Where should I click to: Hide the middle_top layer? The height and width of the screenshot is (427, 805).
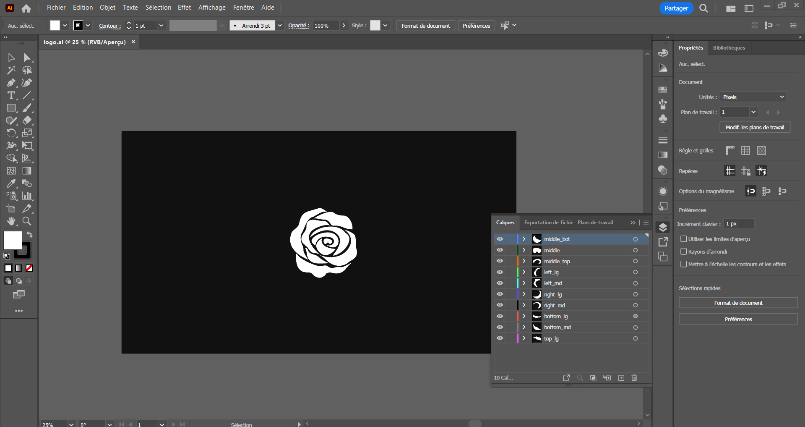pyautogui.click(x=500, y=261)
